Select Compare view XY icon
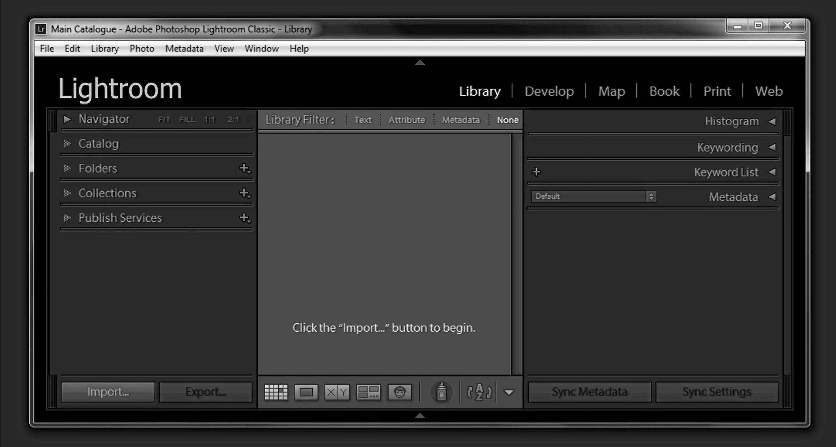 (x=337, y=392)
